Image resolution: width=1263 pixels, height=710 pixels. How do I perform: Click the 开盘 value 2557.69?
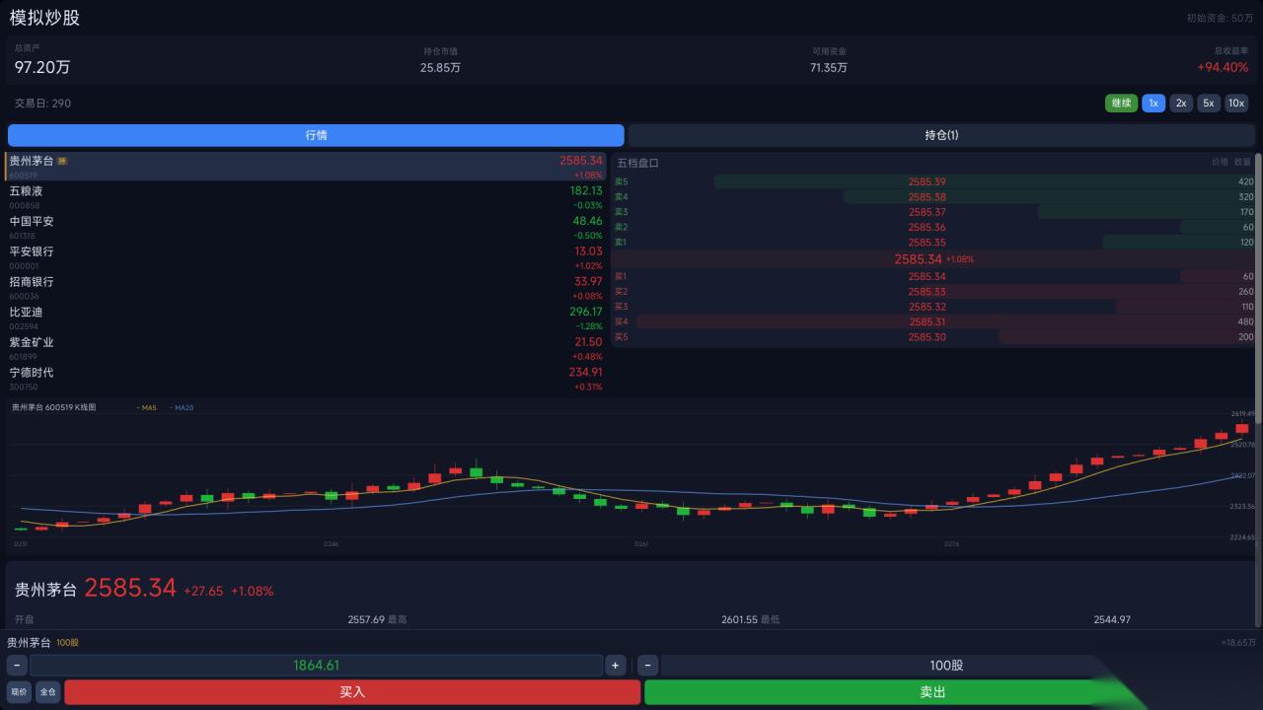click(x=366, y=619)
